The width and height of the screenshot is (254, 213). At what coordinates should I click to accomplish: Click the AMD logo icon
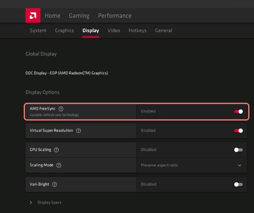(33, 16)
